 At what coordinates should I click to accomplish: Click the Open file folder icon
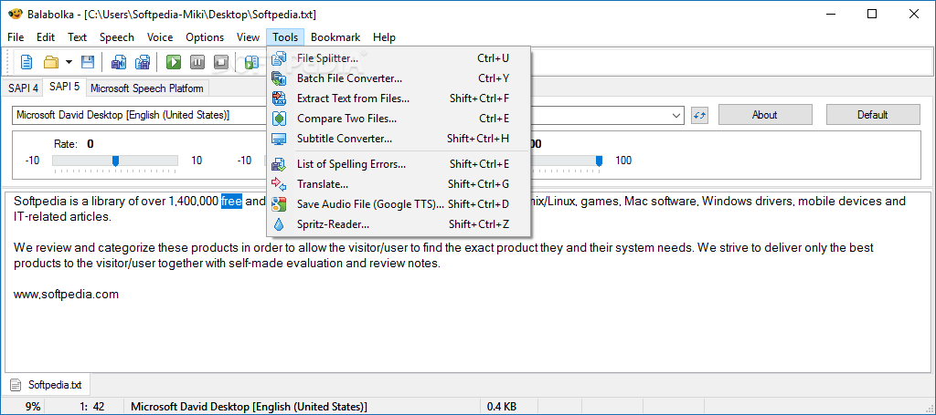click(x=51, y=61)
